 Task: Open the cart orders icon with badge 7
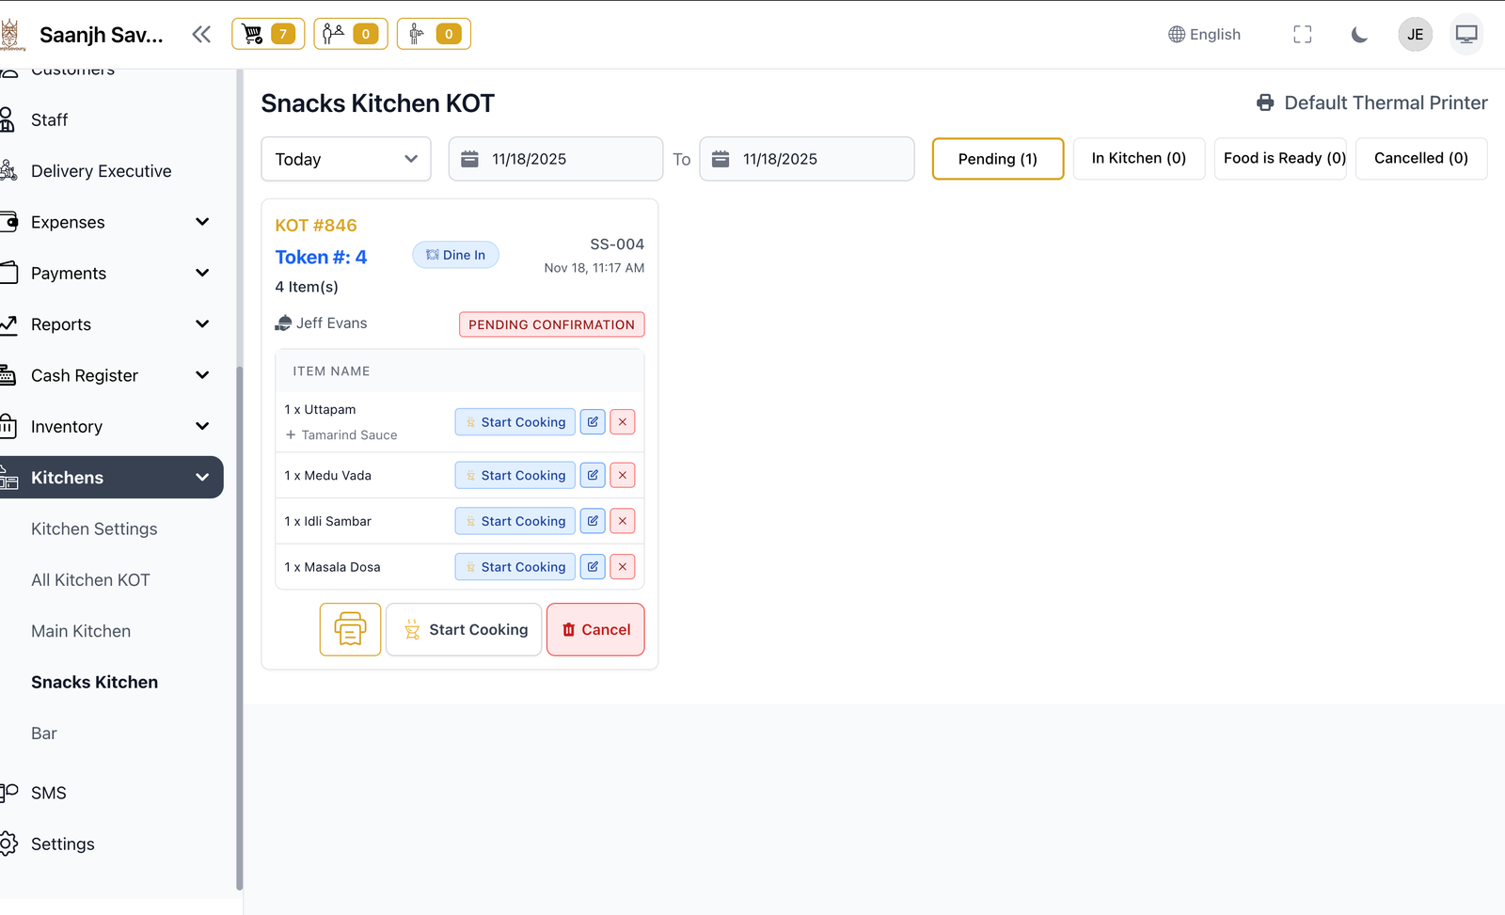click(267, 34)
